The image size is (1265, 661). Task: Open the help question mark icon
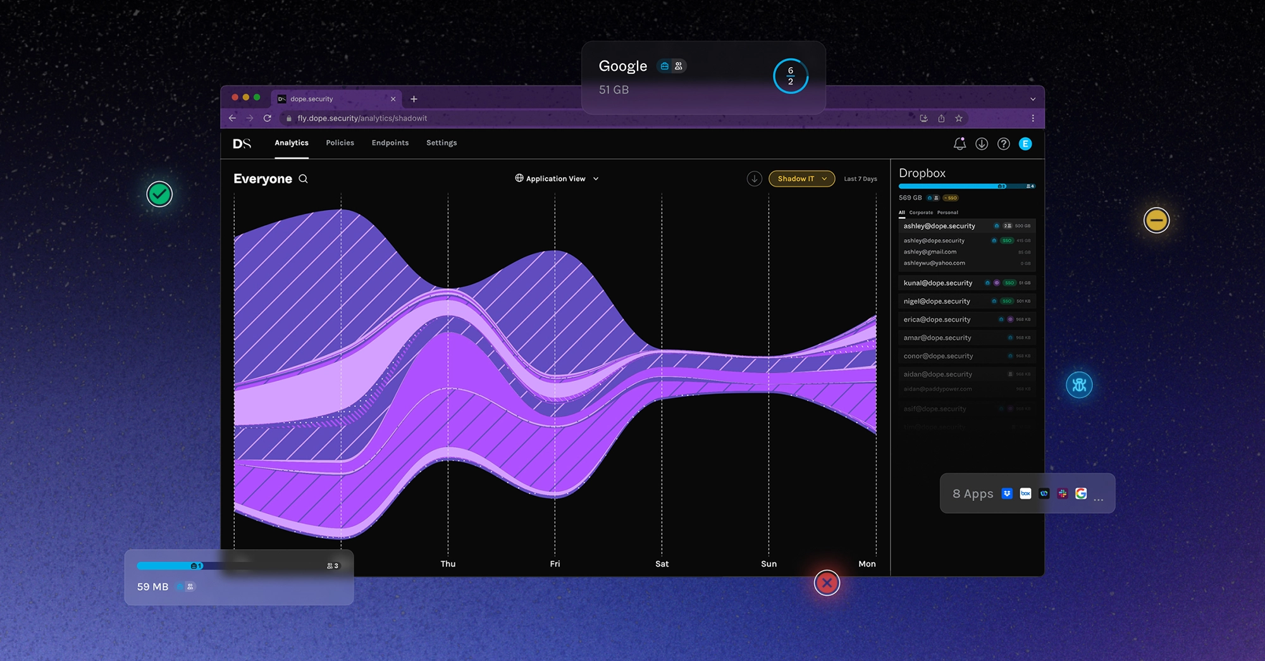point(1003,144)
